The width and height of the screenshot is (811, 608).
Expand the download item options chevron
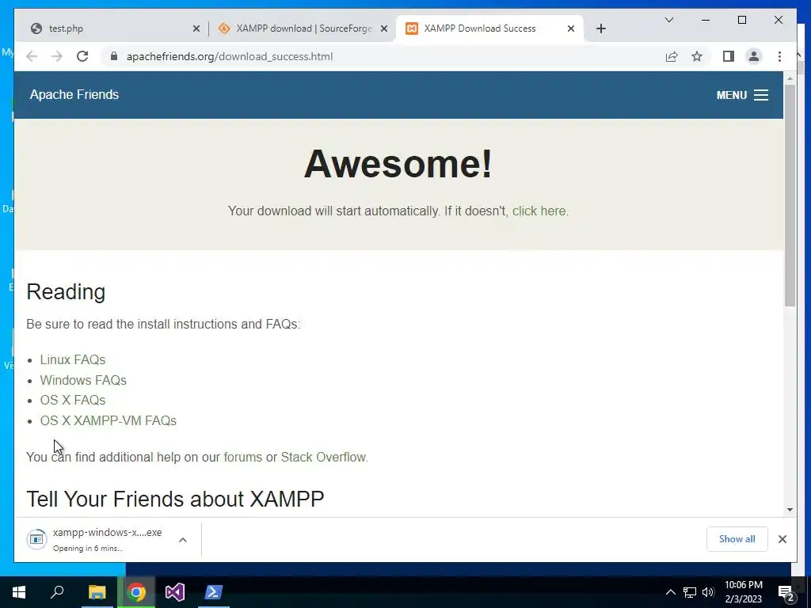click(183, 540)
